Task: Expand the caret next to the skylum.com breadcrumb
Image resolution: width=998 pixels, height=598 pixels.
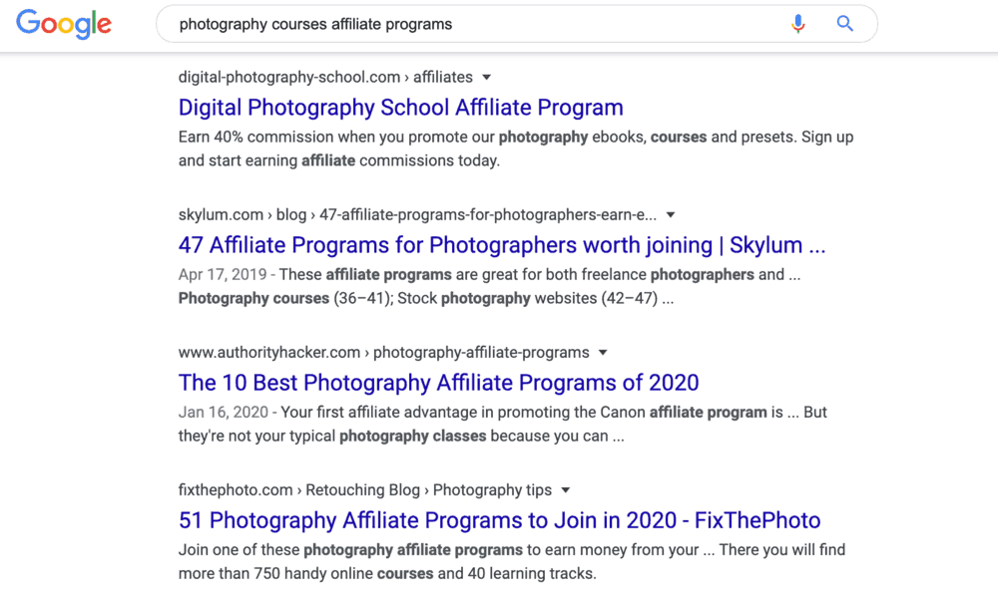Action: coord(670,214)
